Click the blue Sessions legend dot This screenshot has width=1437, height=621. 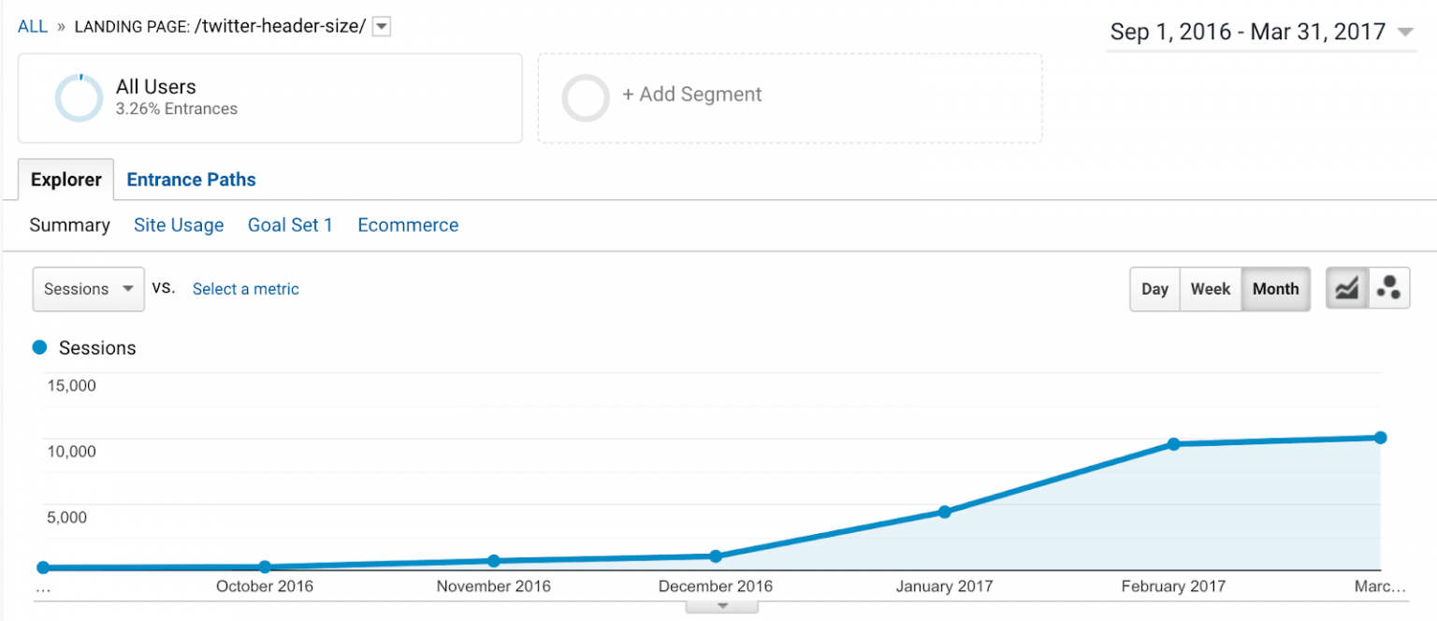pos(38,347)
